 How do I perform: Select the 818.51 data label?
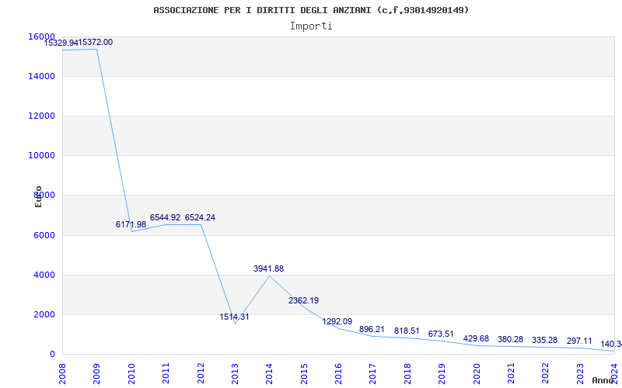407,331
